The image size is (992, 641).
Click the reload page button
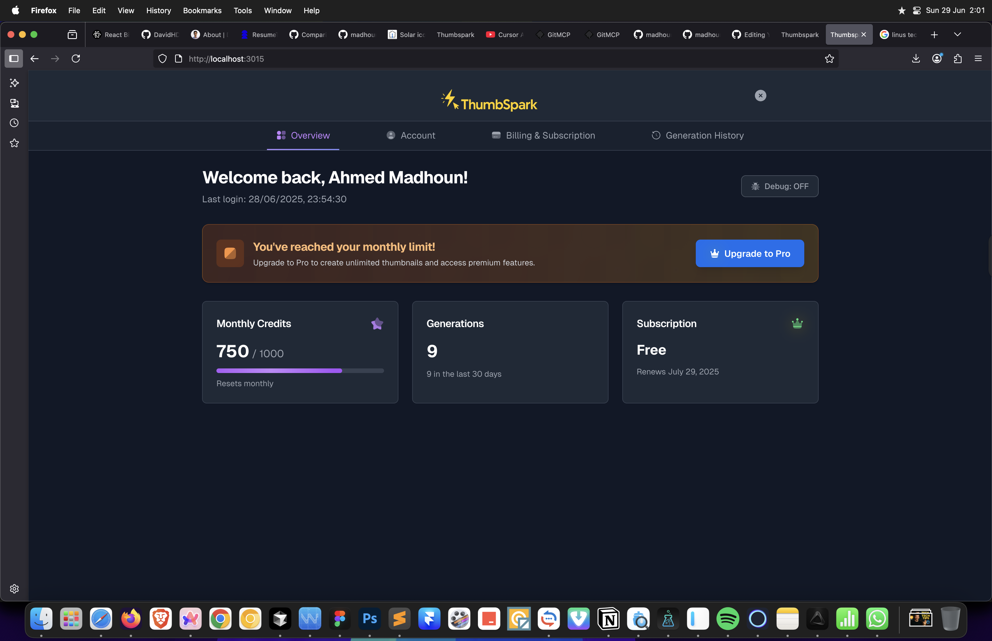pyautogui.click(x=76, y=59)
